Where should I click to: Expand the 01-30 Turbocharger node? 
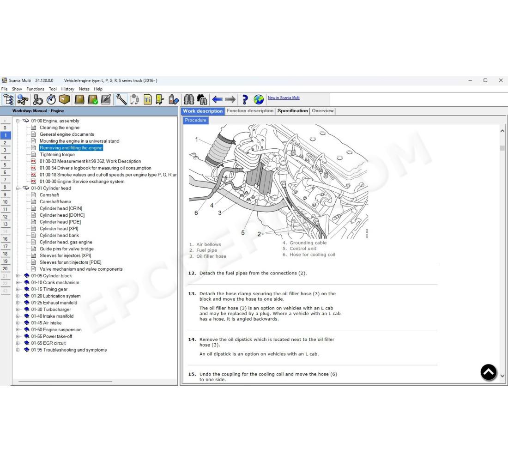[x=18, y=309]
